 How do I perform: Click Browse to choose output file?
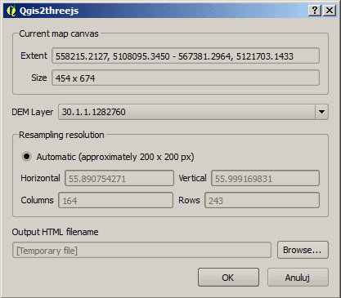pos(303,250)
